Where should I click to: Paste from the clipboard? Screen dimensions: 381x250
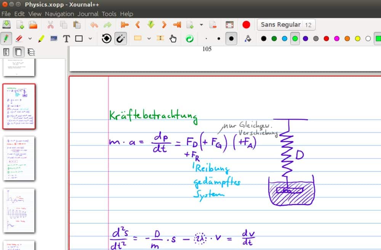point(77,25)
